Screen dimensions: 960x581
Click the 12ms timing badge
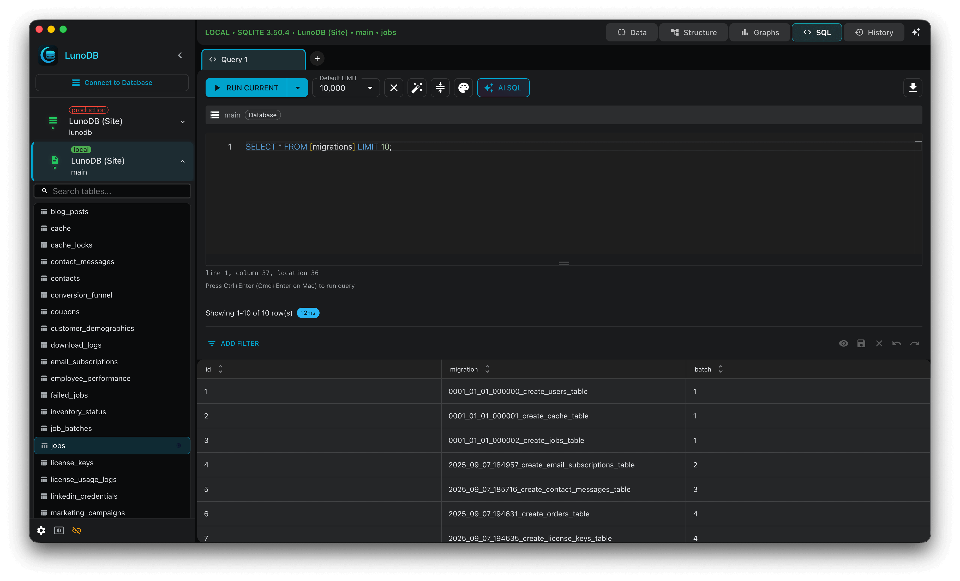[x=308, y=313]
